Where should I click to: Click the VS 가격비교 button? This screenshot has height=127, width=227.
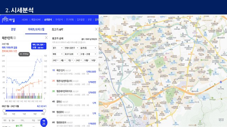[24, 54]
